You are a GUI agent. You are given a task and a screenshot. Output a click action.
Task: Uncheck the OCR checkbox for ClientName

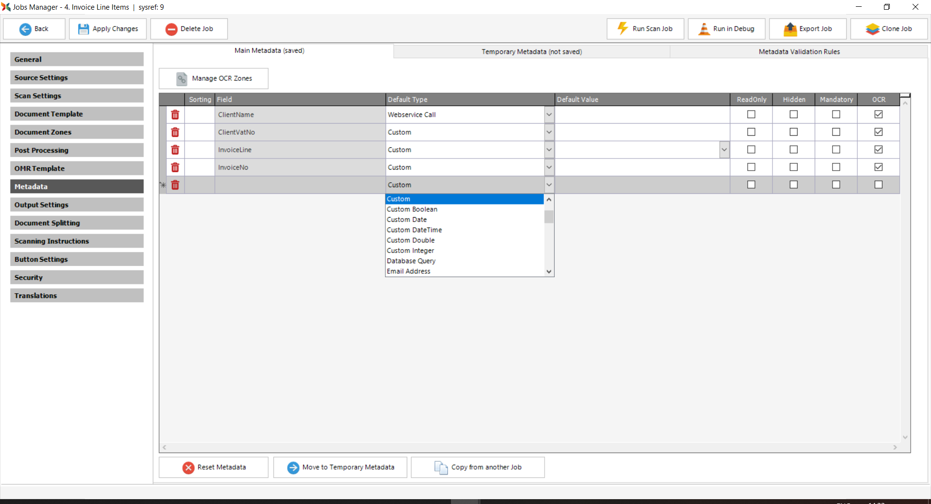pyautogui.click(x=878, y=114)
